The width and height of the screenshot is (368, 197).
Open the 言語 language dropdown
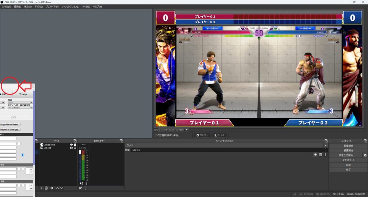20,102
